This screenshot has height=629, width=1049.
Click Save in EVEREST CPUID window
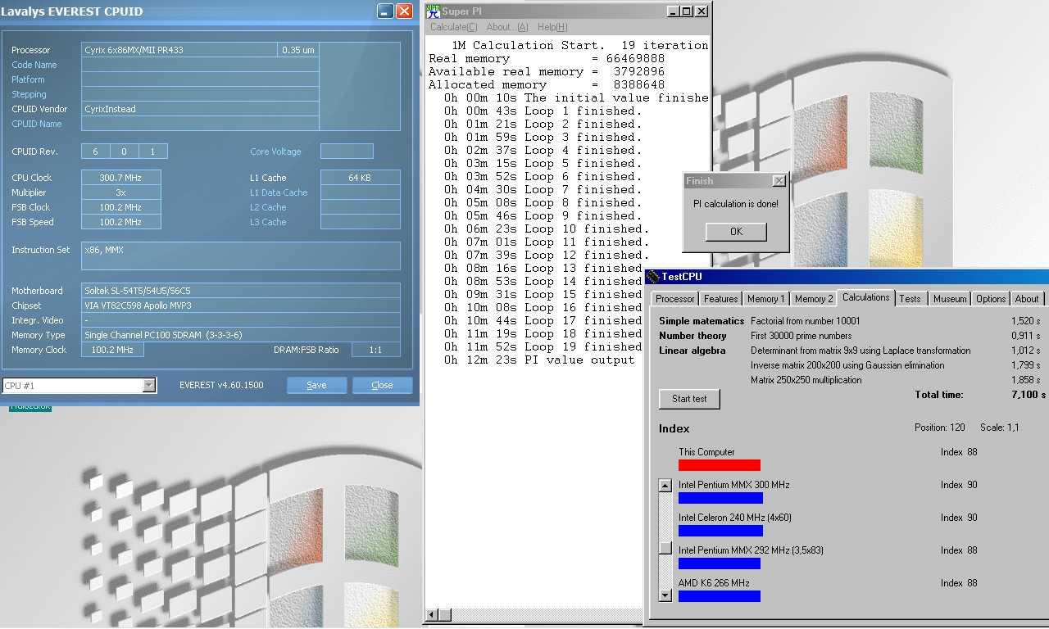(x=316, y=385)
